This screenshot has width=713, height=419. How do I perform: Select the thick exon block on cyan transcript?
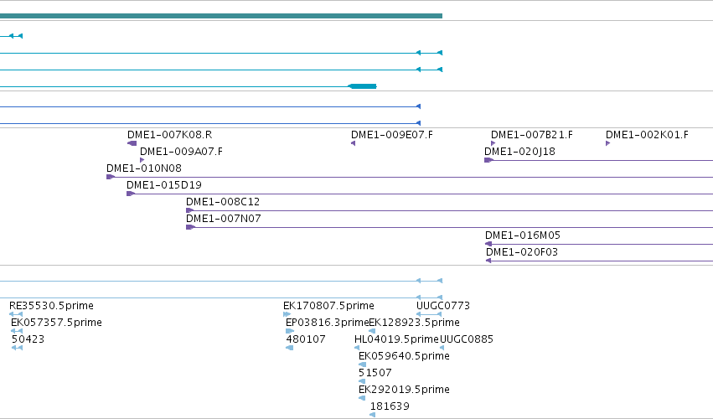pyautogui.click(x=362, y=86)
